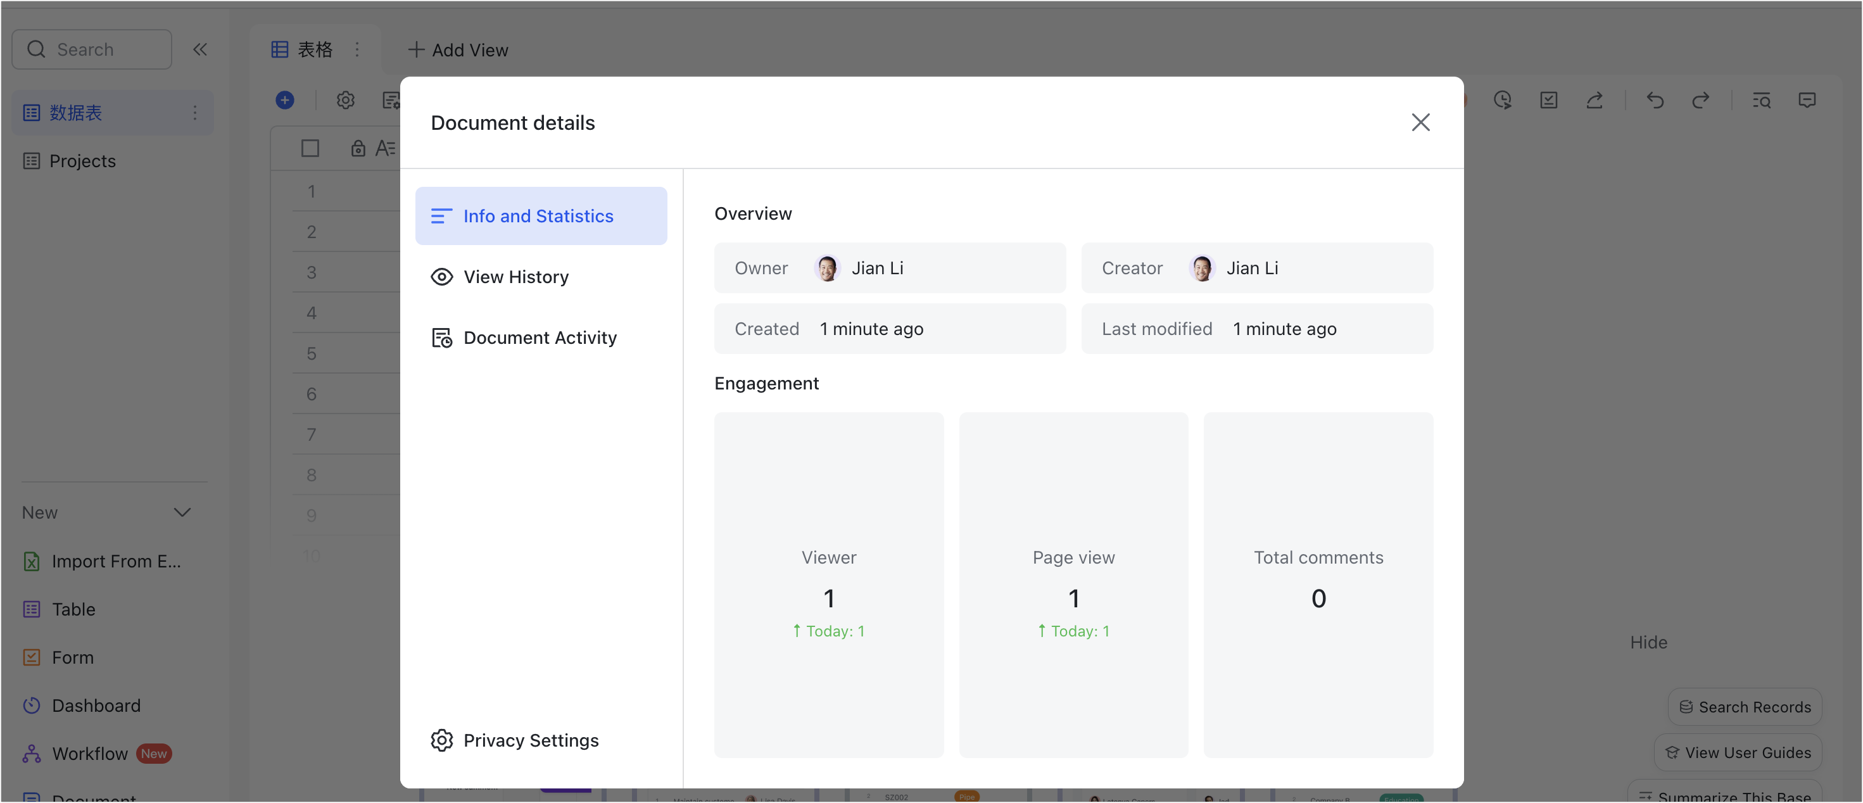Click the share arrow icon in toolbar
The image size is (1863, 803).
pyautogui.click(x=1595, y=100)
